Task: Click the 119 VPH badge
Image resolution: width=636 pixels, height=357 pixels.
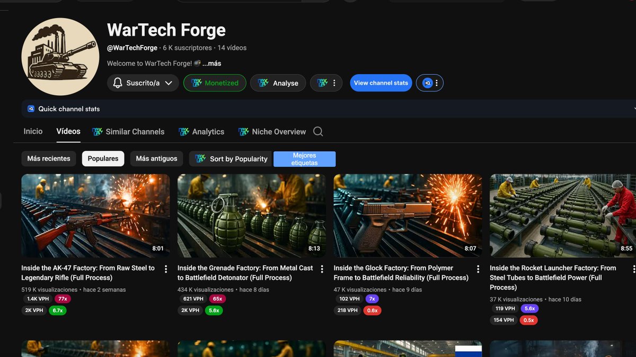Action: coord(505,308)
